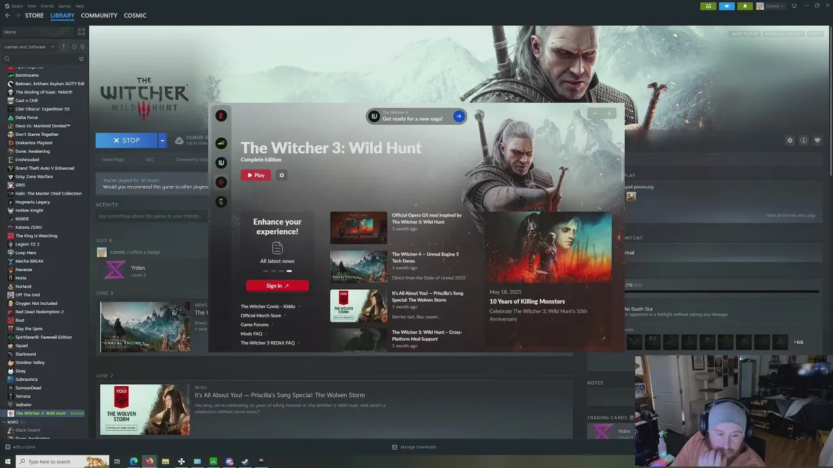
Task: Go to STORE tab
Action: pos(34,16)
